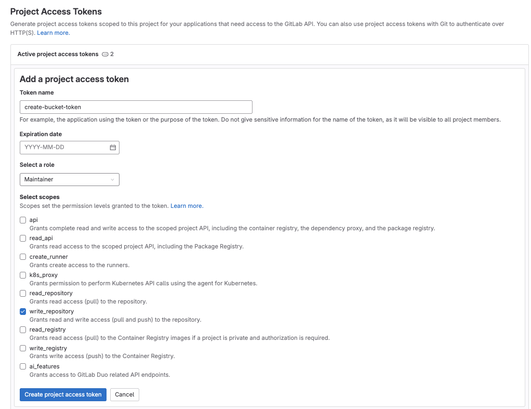Click Create project access token button
This screenshot has height=409, width=531.
[x=63, y=394]
